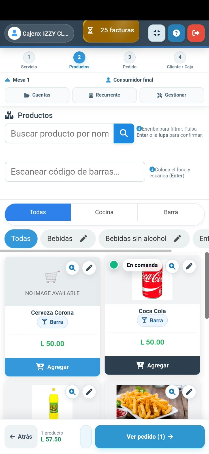Edit the yellow soda bottle product

coord(89,392)
